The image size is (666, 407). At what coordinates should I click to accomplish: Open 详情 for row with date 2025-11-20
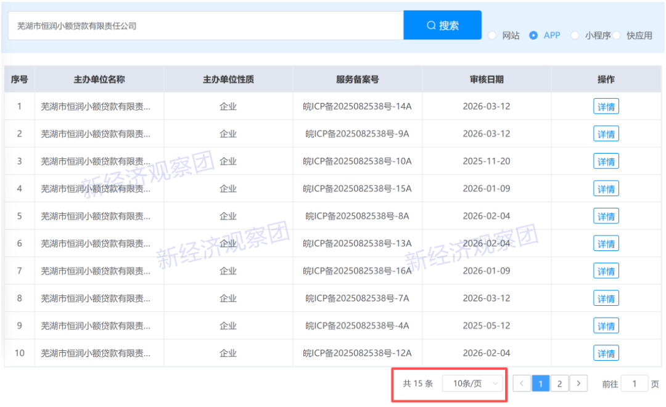[606, 161]
